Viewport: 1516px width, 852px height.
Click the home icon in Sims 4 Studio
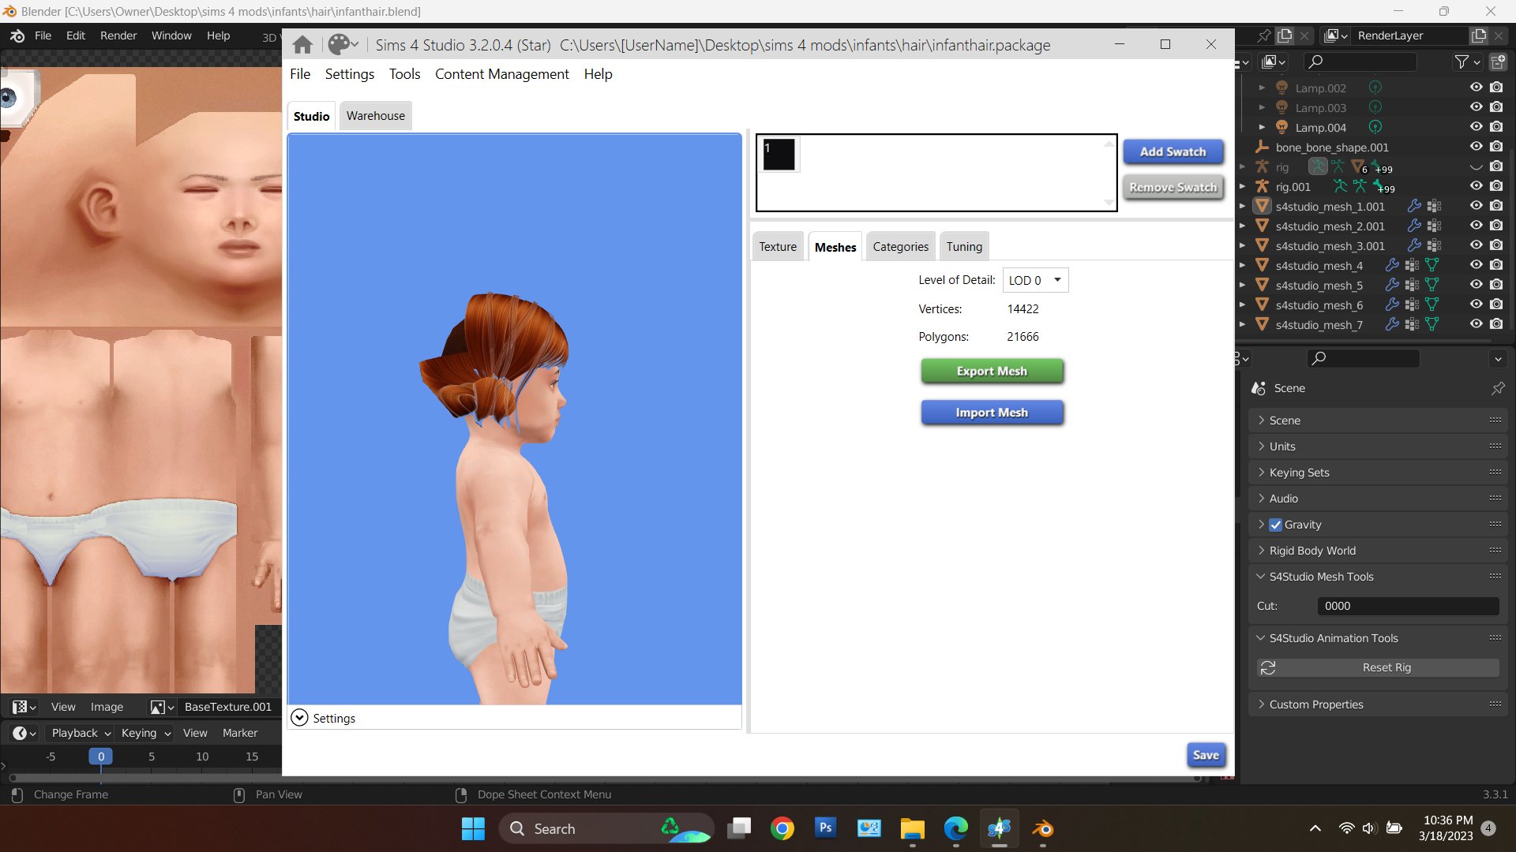[302, 45]
